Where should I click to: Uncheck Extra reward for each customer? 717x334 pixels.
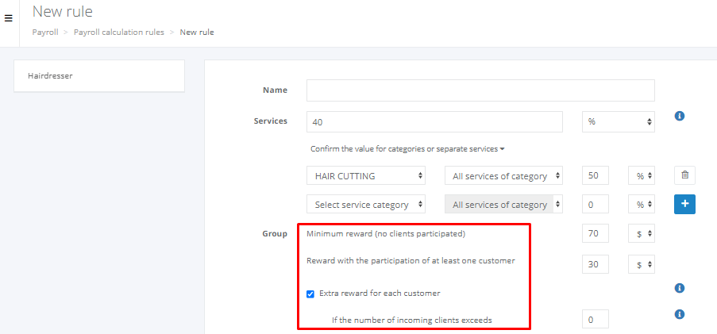[310, 294]
